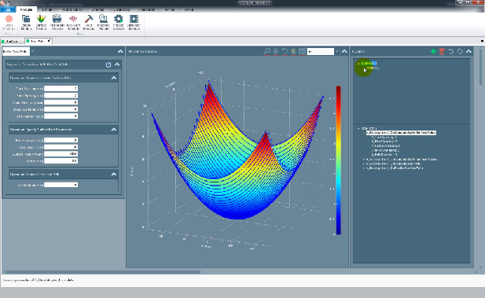485x298 pixels.
Task: Click the rainbow color bar legend
Action: [x=338, y=160]
